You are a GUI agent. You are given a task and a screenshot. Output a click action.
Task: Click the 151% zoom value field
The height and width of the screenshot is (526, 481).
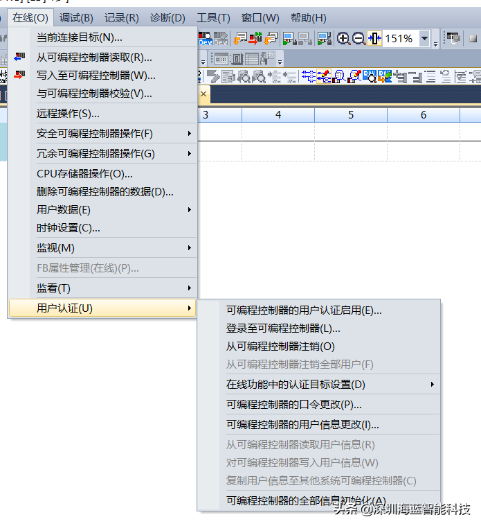click(401, 39)
